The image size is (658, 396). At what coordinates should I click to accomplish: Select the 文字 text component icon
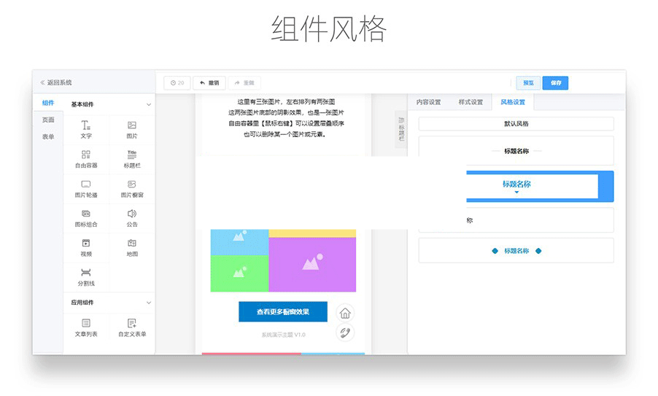point(86,125)
